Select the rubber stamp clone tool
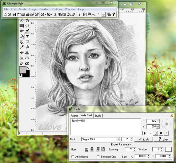Image resolution: width=176 pixels, height=163 pixels. [x=27, y=52]
